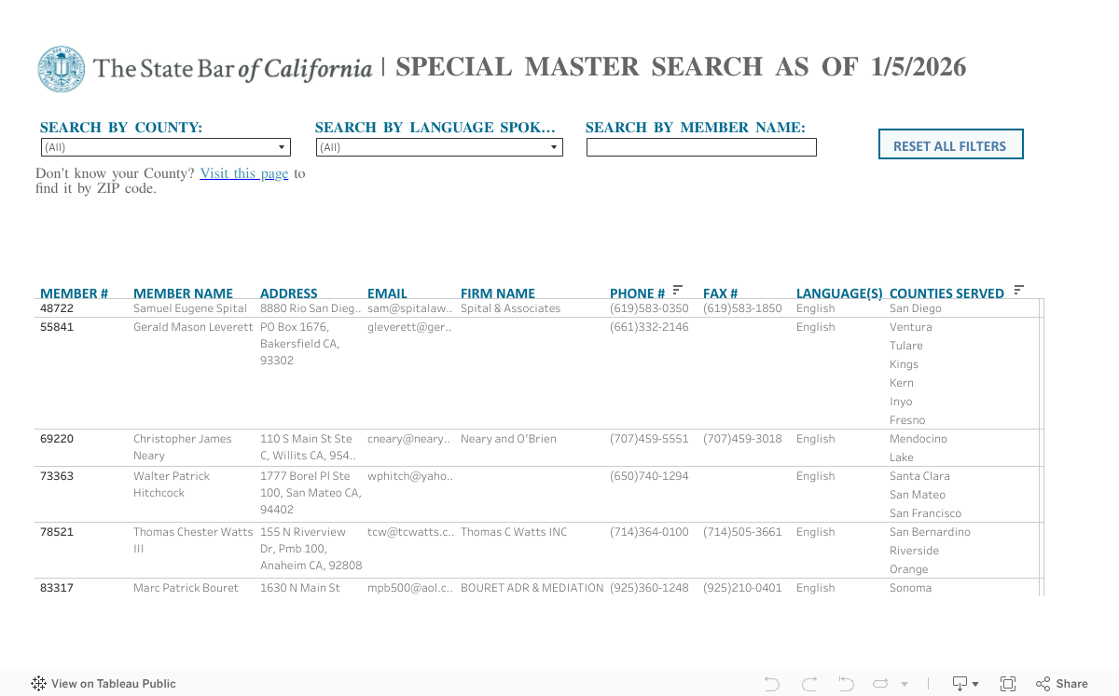The image size is (1119, 696).
Task: Click the State Bar of California seal logo
Action: [62, 69]
